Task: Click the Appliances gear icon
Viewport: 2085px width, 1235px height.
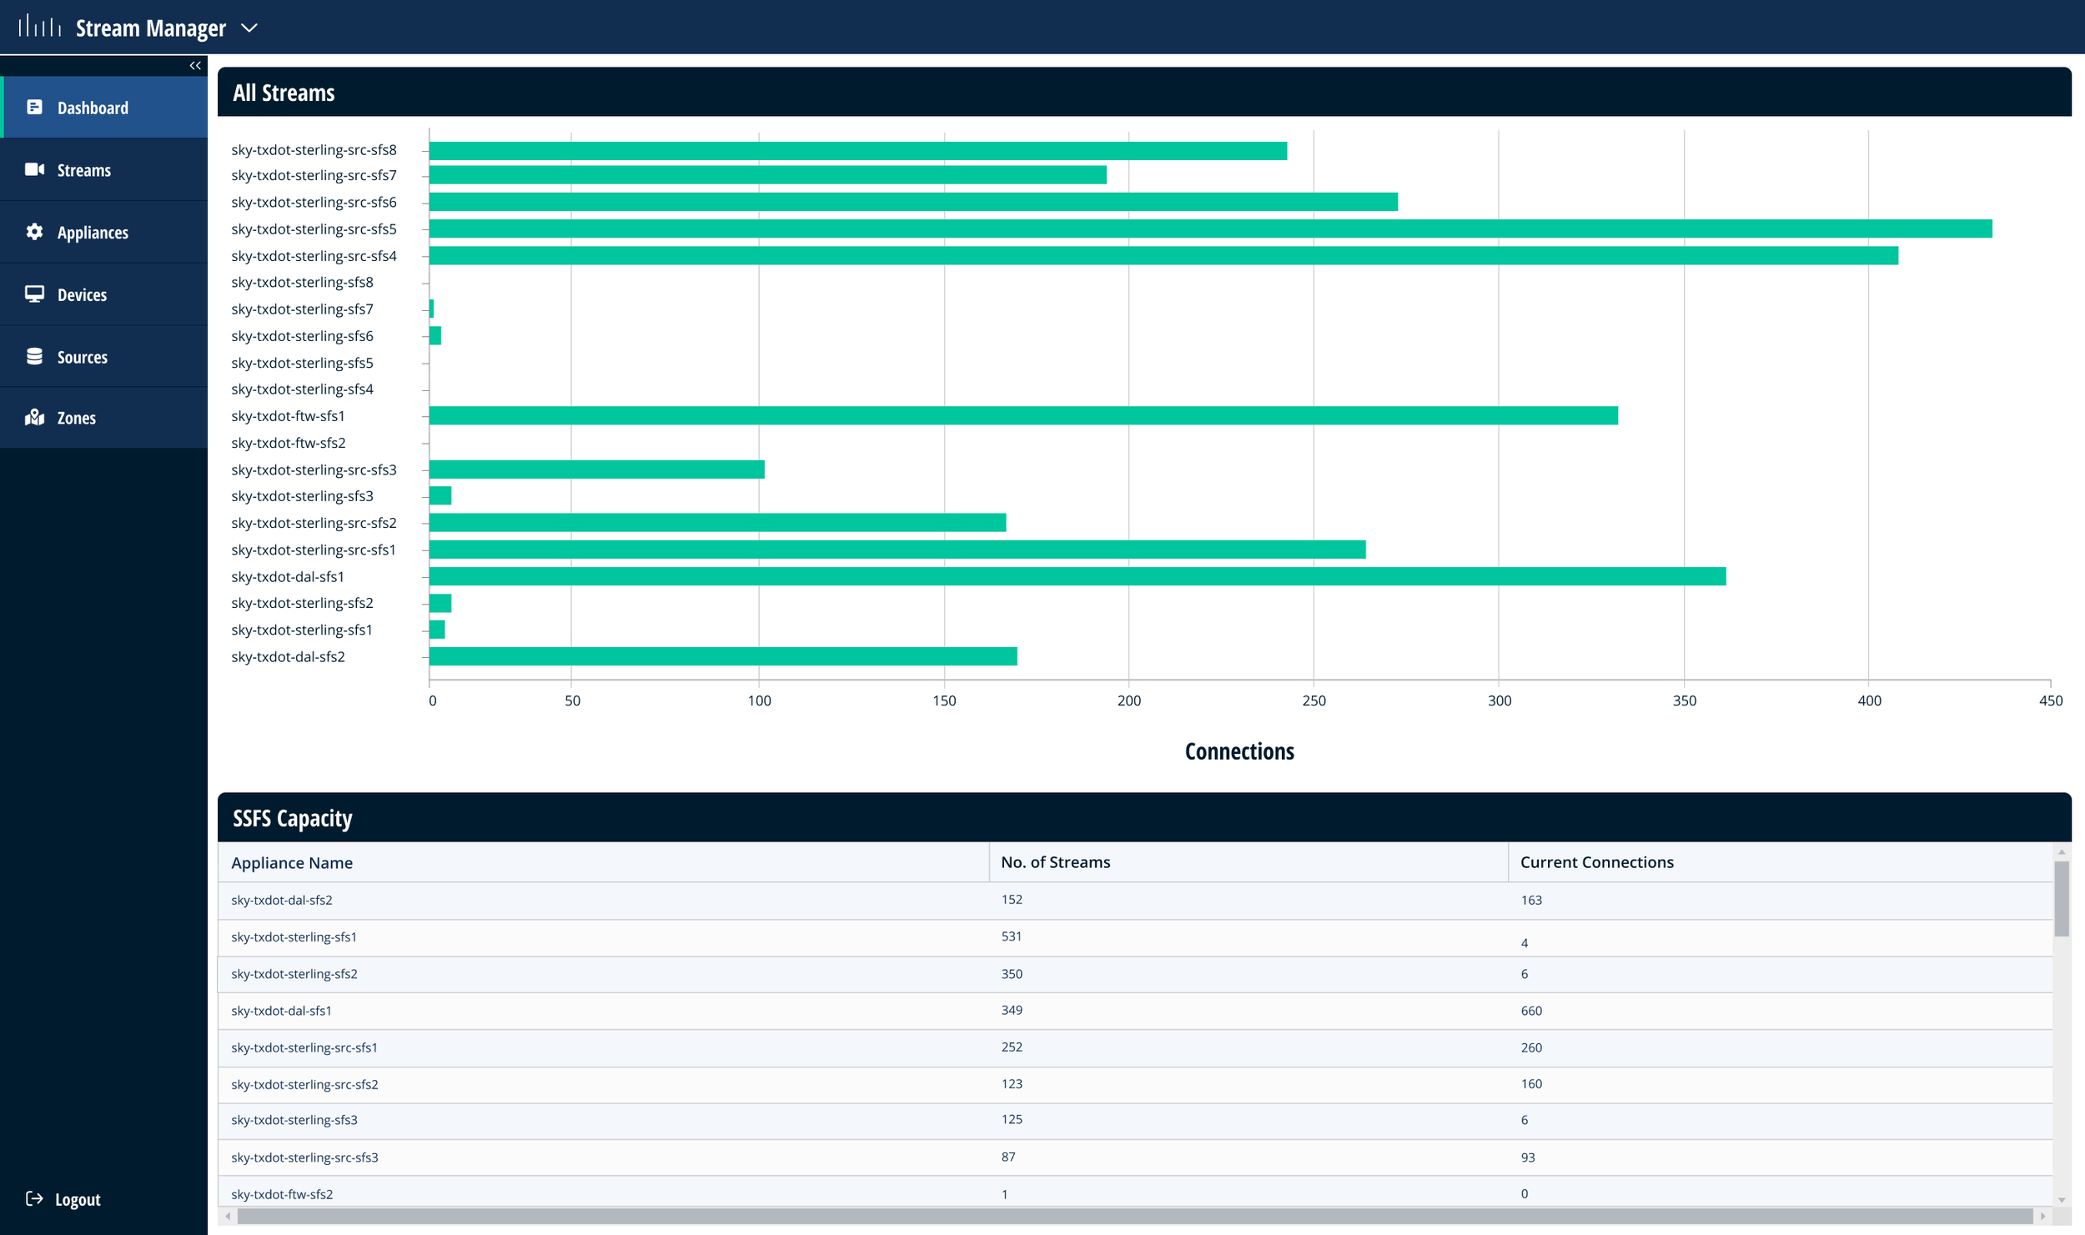Action: click(34, 232)
